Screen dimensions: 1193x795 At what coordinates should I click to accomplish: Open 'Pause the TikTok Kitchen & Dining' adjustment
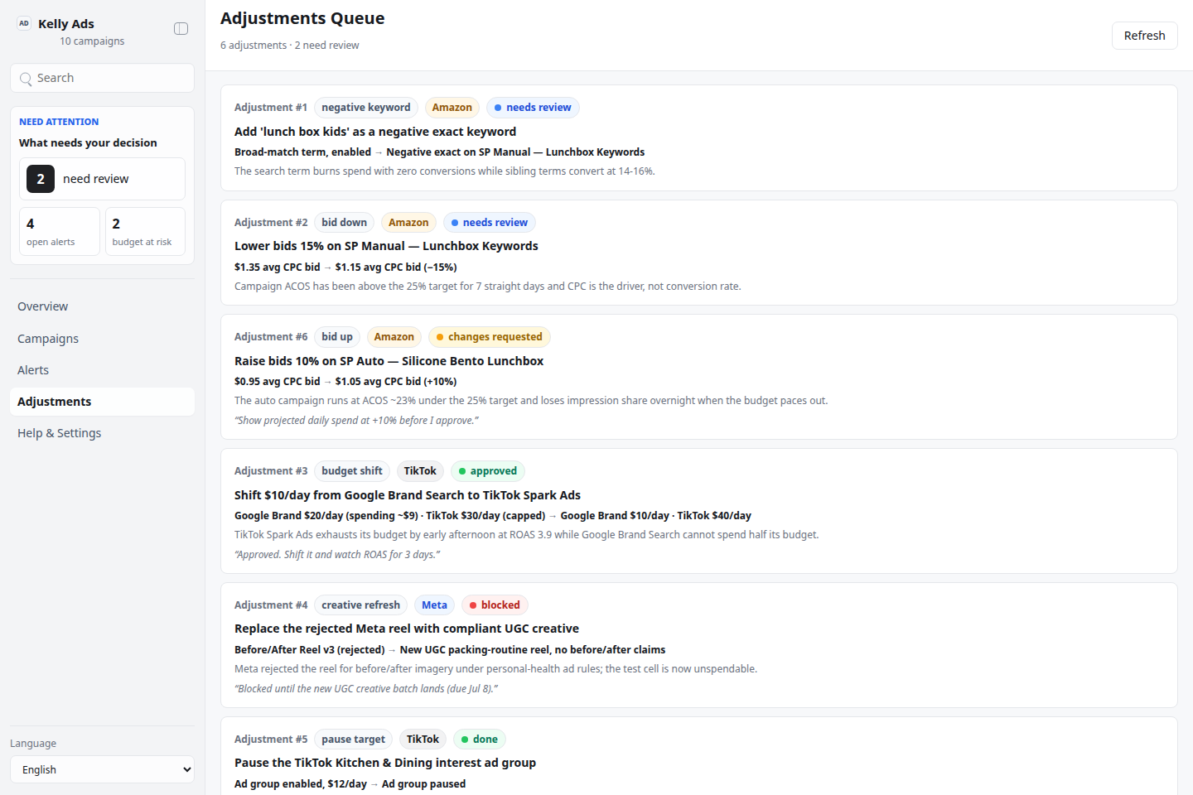385,763
